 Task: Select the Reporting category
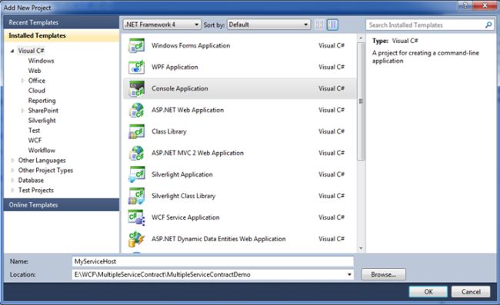coord(42,101)
